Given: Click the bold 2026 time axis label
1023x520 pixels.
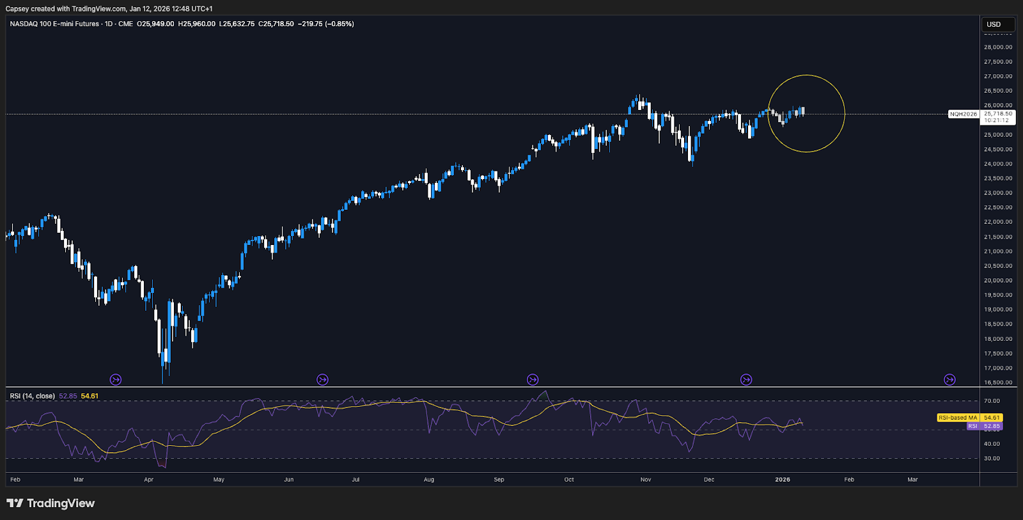Looking at the screenshot, I should click(783, 480).
